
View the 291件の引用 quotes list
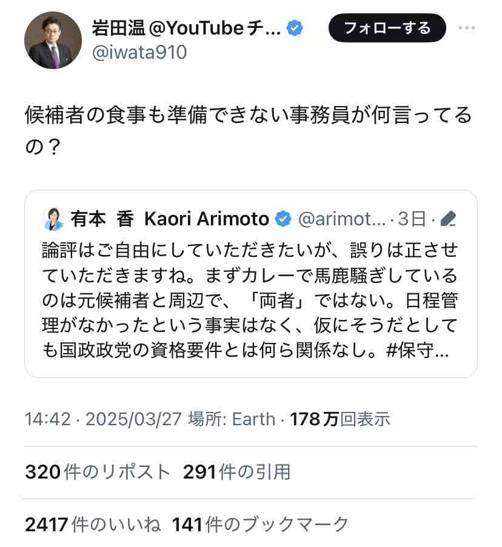tap(236, 471)
